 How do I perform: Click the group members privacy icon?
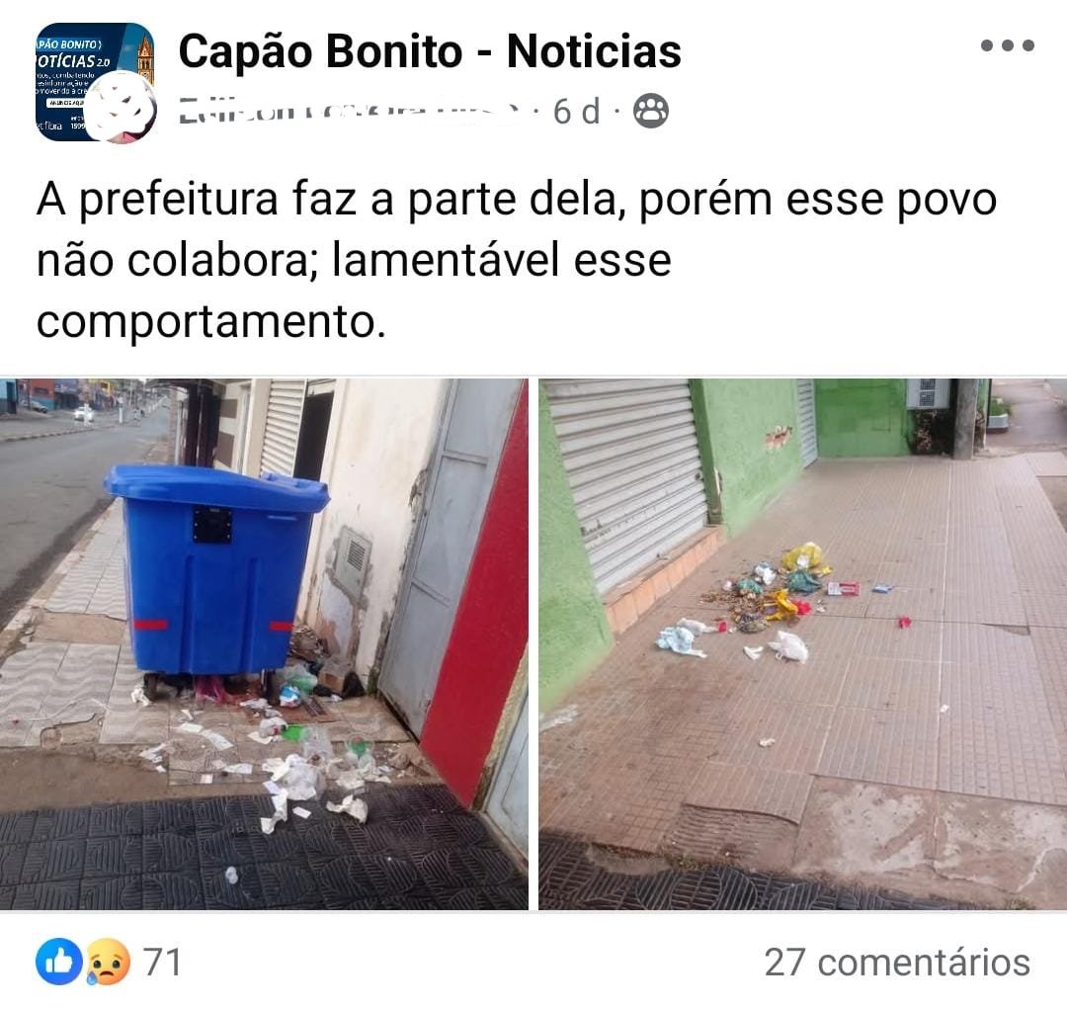pos(651,111)
